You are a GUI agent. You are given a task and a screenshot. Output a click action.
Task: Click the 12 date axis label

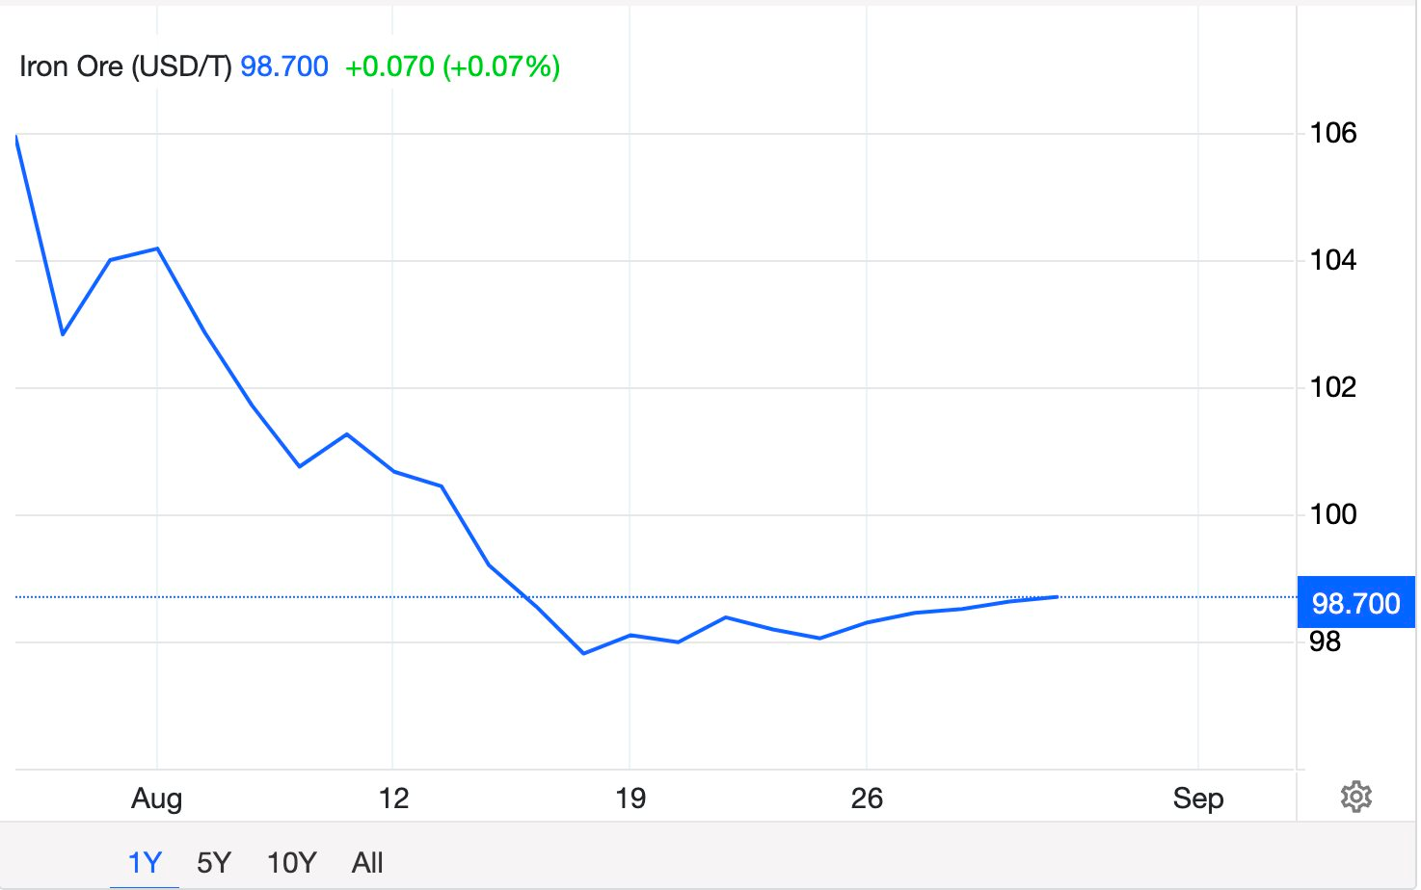(393, 798)
